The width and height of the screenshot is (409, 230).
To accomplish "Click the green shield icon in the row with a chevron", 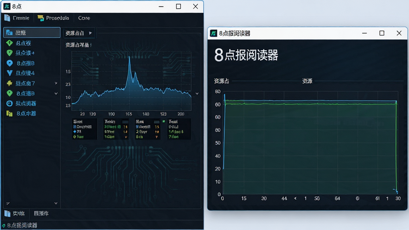I will [x=10, y=93].
